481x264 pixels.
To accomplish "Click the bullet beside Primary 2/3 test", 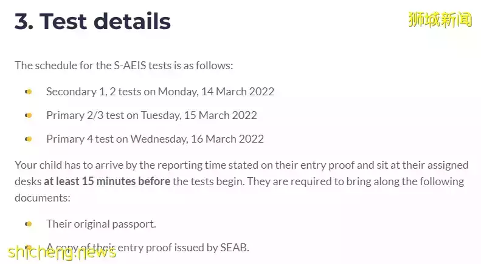I will point(29,115).
